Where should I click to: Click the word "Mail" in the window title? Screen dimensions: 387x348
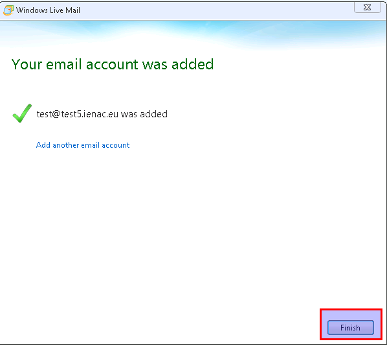pos(72,10)
